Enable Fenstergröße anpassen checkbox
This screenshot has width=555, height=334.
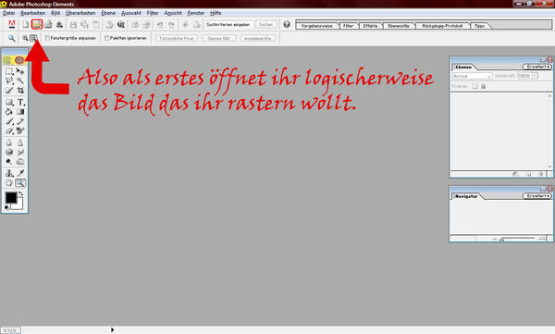pos(47,38)
